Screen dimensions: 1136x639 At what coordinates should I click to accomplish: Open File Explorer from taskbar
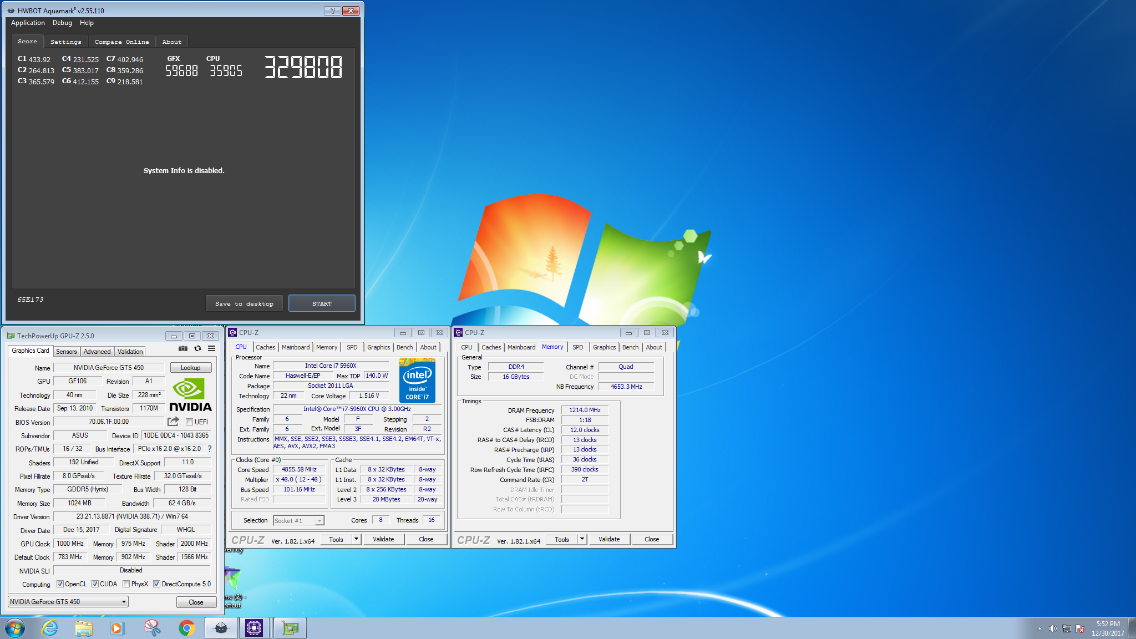(x=84, y=628)
